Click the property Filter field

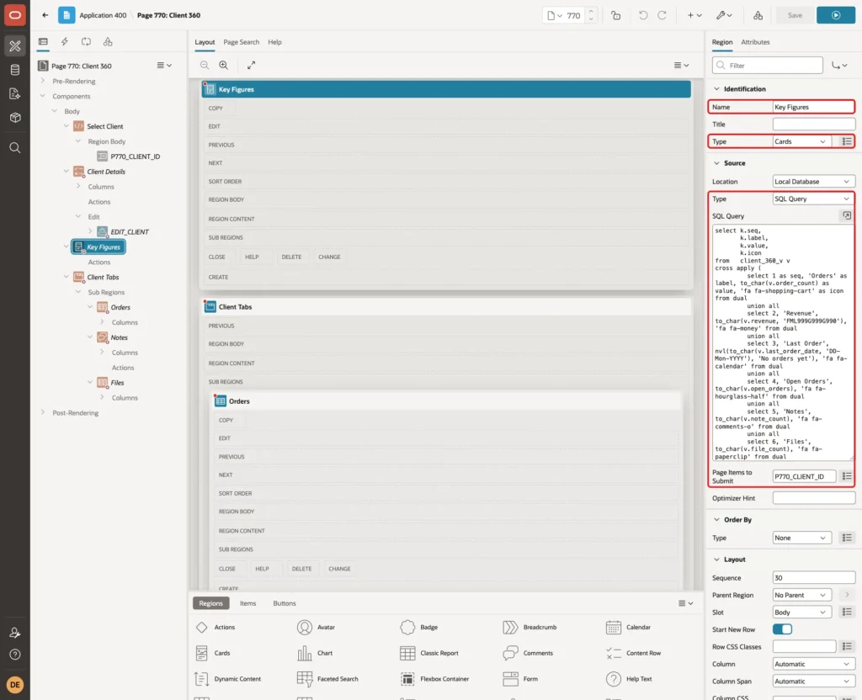point(768,66)
